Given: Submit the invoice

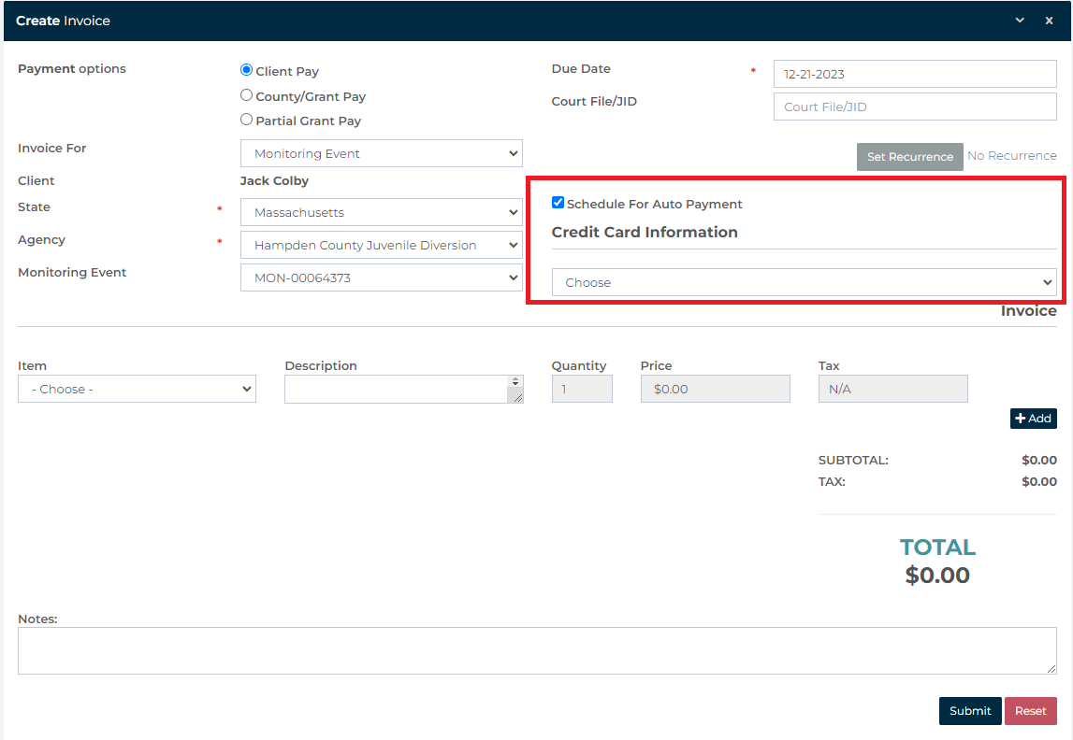Looking at the screenshot, I should pos(970,711).
